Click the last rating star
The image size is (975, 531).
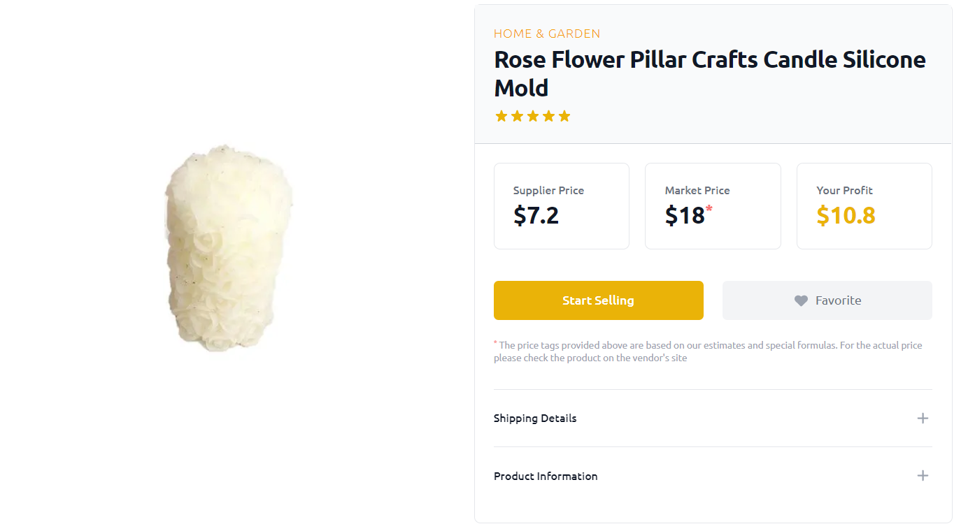tap(564, 115)
